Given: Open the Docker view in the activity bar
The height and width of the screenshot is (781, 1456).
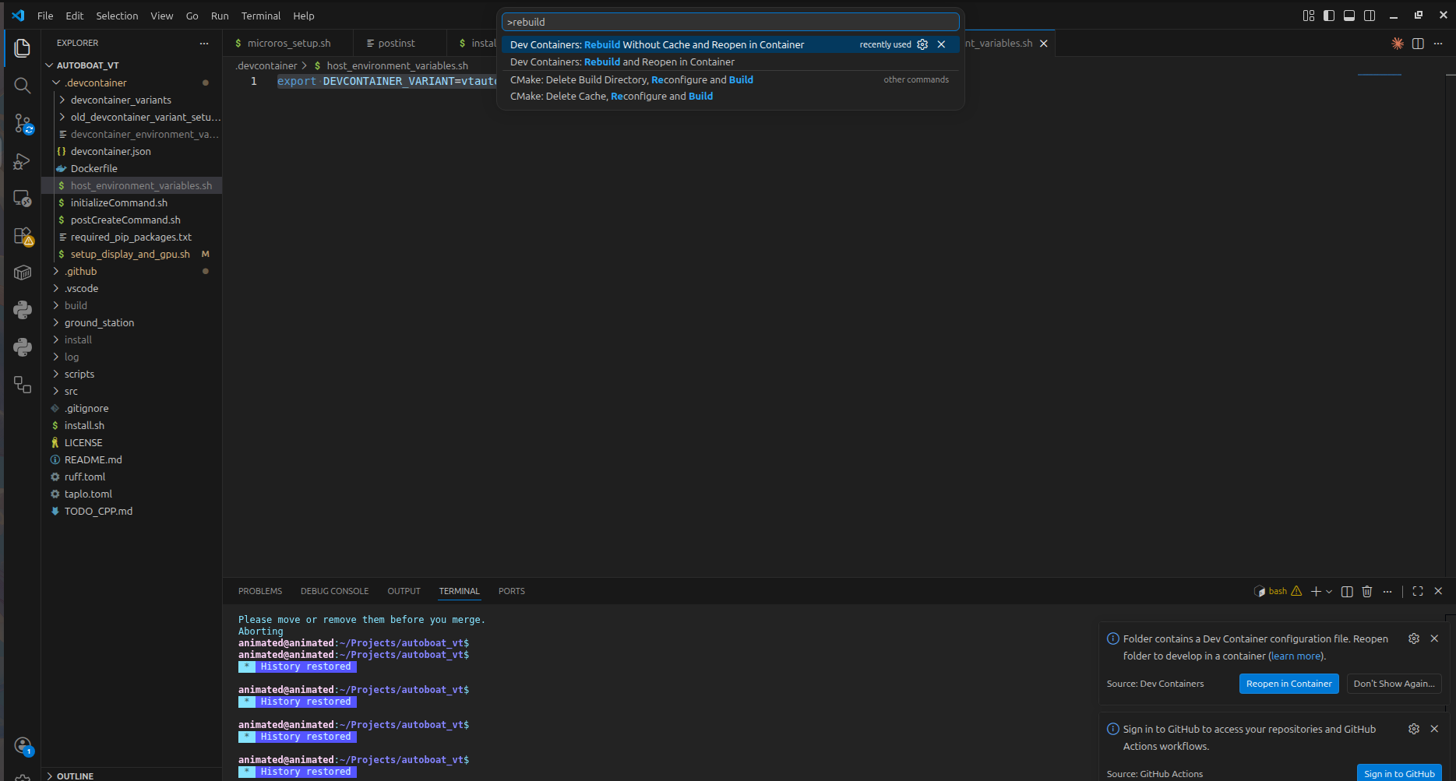Looking at the screenshot, I should tap(22, 272).
